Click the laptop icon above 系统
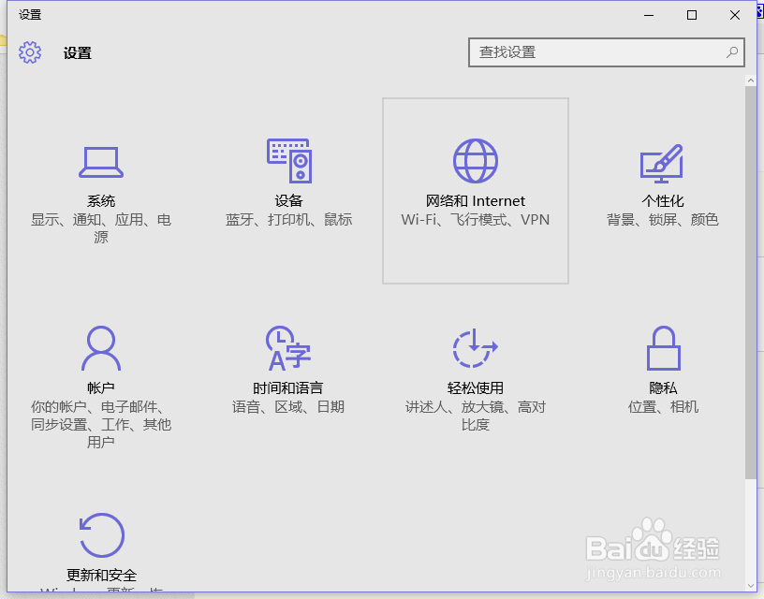Screen dimensions: 764x599 (101, 161)
